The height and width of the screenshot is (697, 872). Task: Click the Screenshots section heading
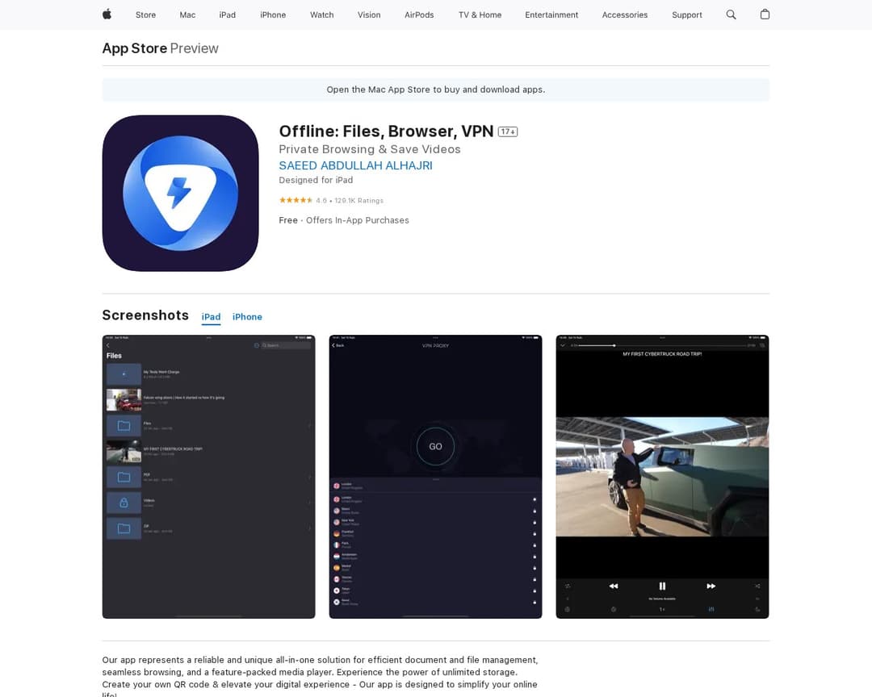click(145, 315)
